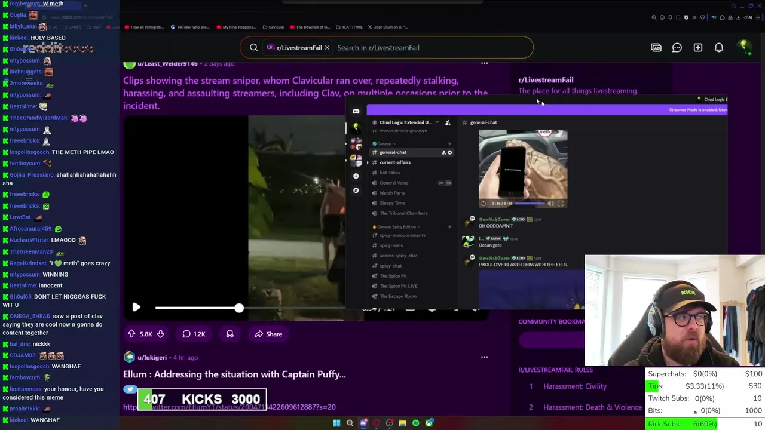The height and width of the screenshot is (430, 765).
Task: Select the Chud Logic server avatar in Discord
Action: tap(356, 127)
